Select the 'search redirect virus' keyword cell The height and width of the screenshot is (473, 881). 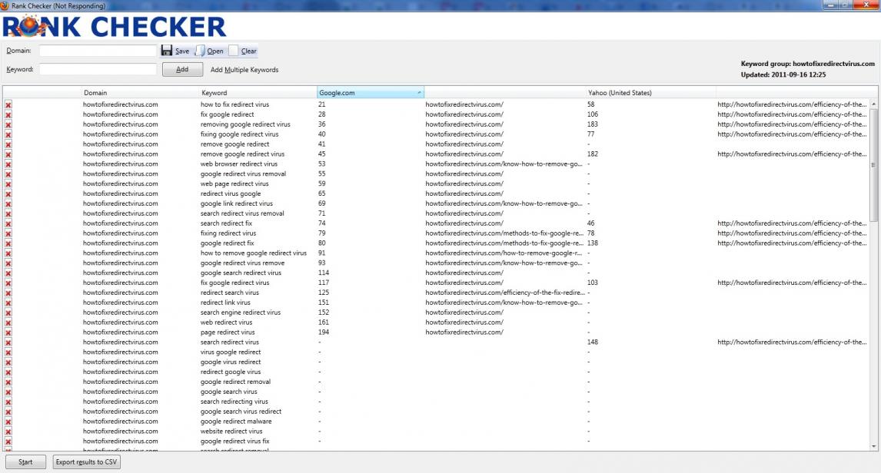[230, 342]
